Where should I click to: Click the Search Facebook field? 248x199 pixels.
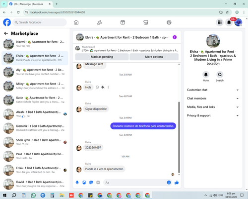(40, 22)
